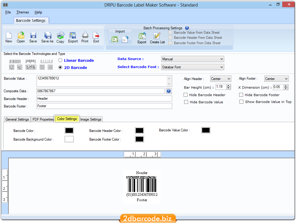The height and width of the screenshot is (223, 296).
Task: Switch to the General Settings tab
Action: tap(17, 119)
